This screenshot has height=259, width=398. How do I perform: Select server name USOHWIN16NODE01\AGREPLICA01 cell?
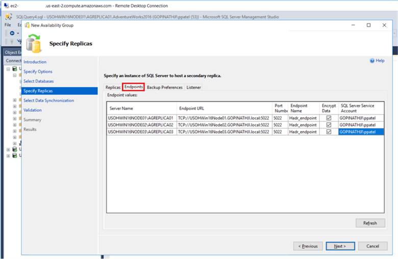(x=142, y=118)
